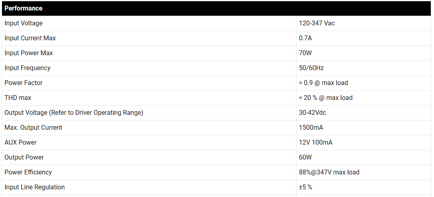Select Output Voltage driver operating range label
The image size is (434, 197).
74,113
